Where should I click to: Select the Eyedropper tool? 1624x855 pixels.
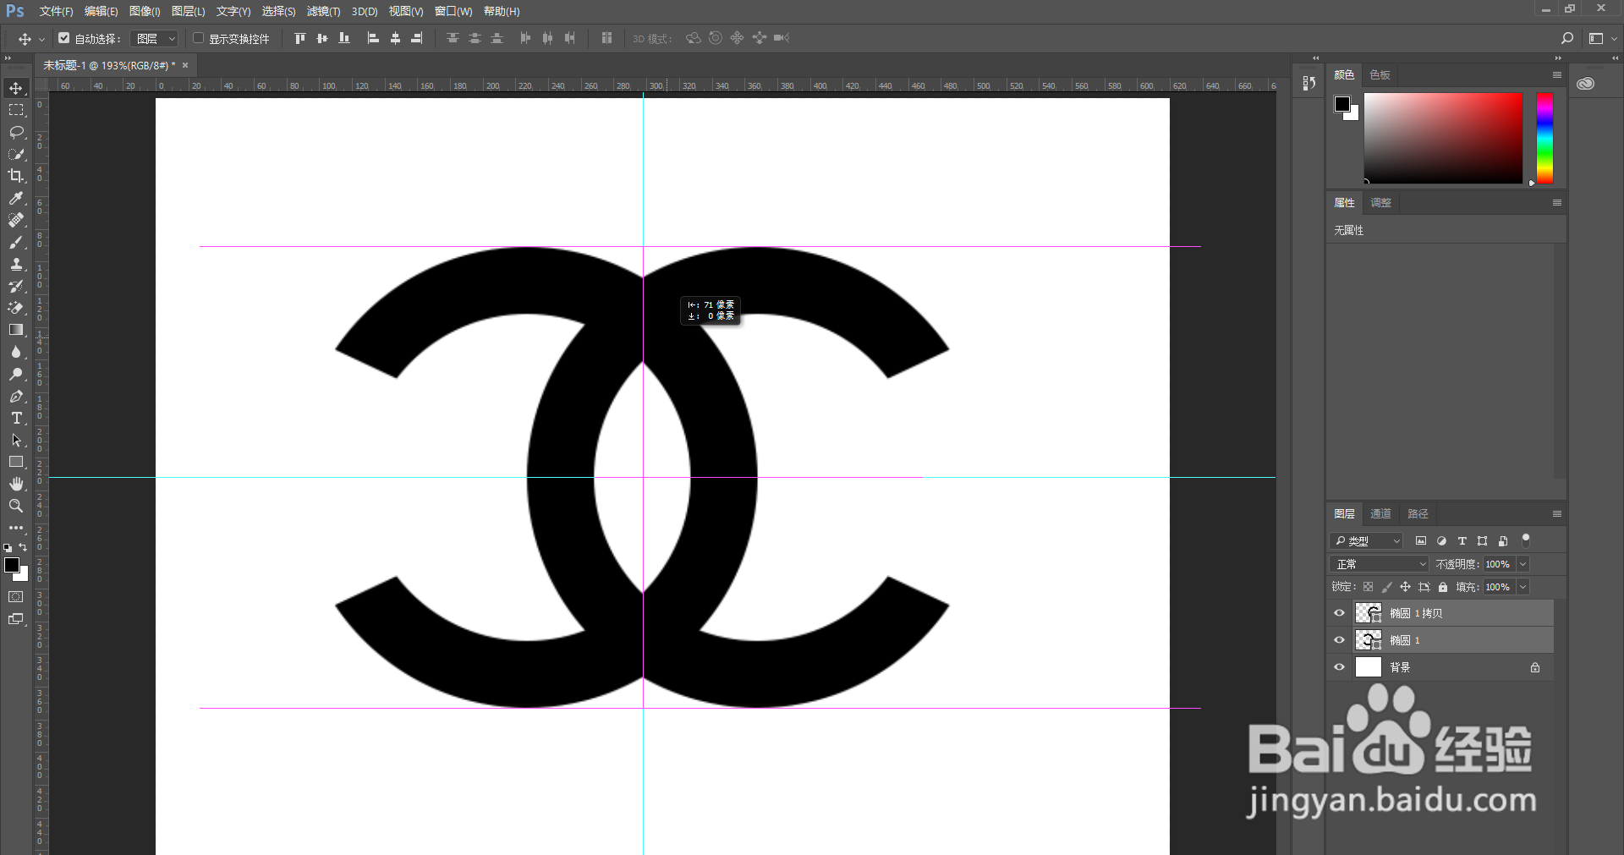pyautogui.click(x=16, y=198)
